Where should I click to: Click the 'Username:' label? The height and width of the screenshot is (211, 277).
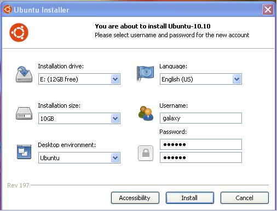pos(174,106)
